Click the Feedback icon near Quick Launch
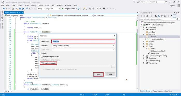Image resolution: width=181 pixels, height=96 pixels. pos(138,2)
